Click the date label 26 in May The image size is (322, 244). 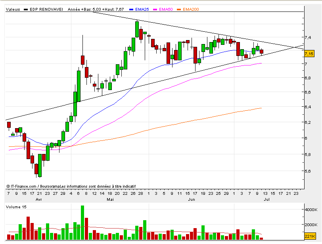coord(133,194)
